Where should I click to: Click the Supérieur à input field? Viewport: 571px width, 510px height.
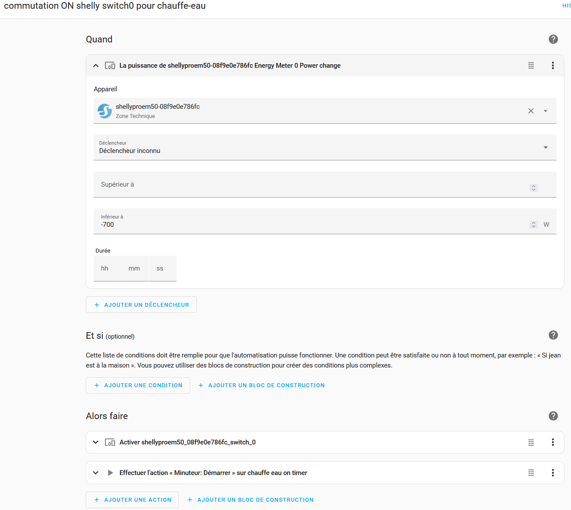point(306,185)
